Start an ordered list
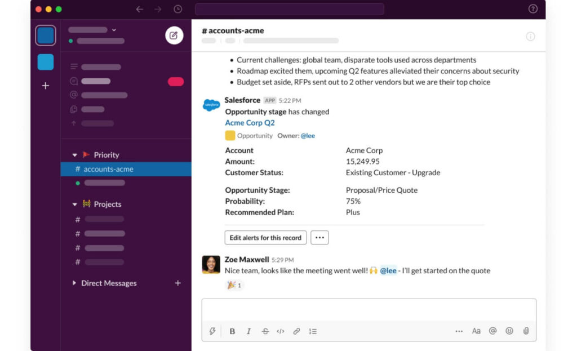Viewport: 577px width, 351px height. [x=313, y=331]
